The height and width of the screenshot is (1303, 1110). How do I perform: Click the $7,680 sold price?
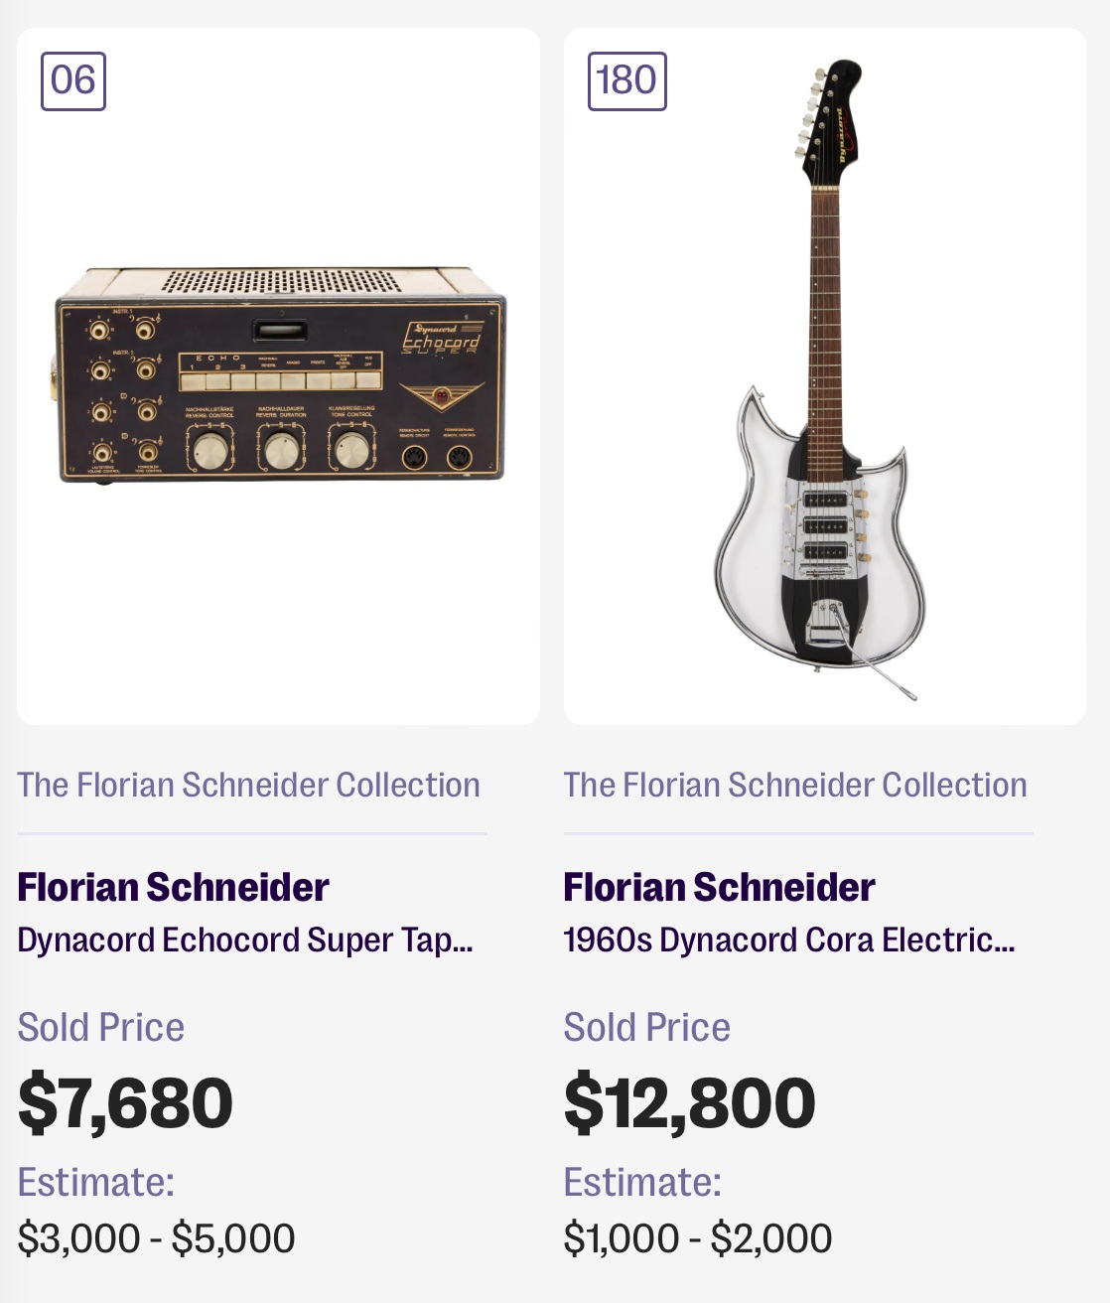[125, 1102]
